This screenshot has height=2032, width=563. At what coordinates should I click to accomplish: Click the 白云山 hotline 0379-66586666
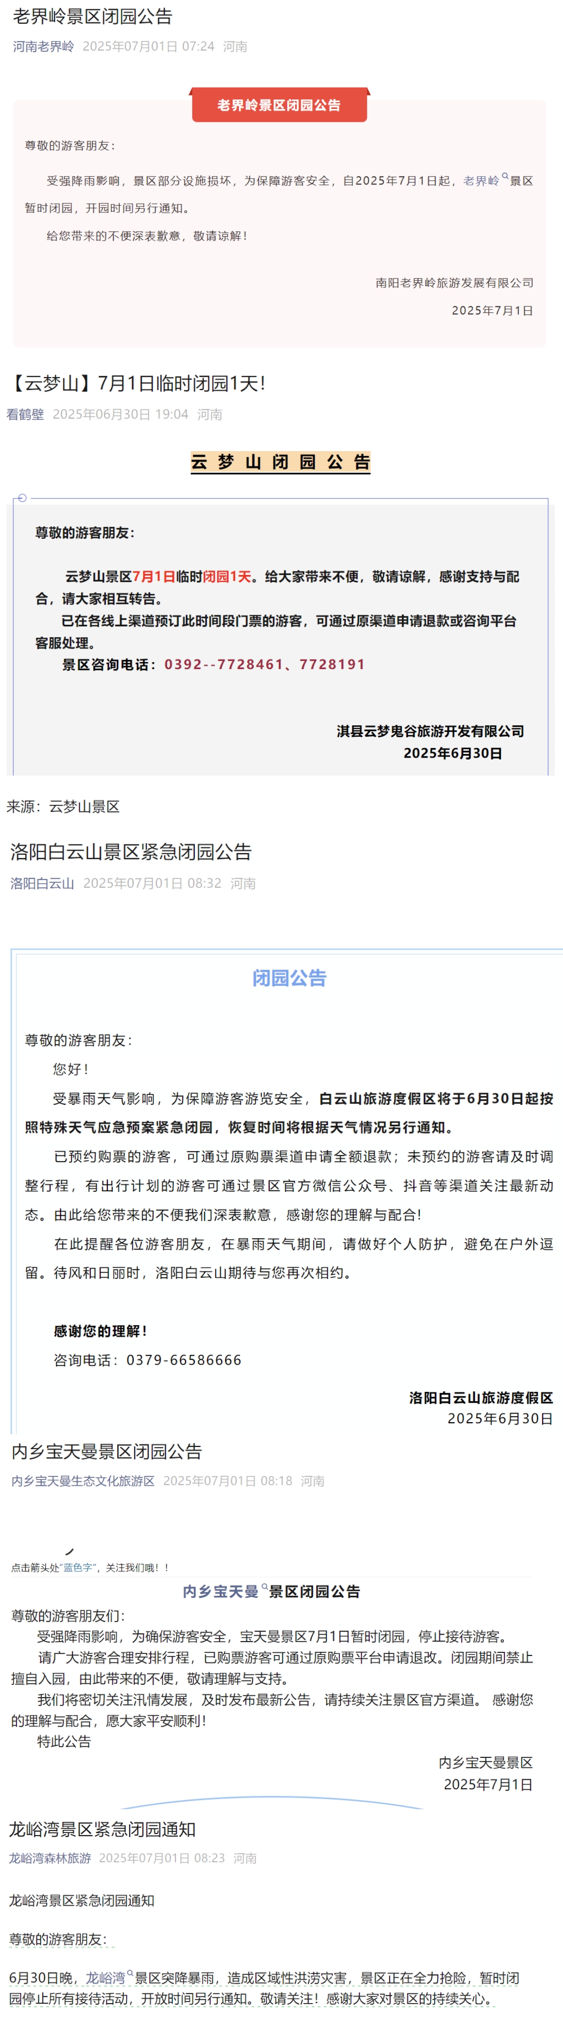pyautogui.click(x=184, y=1360)
